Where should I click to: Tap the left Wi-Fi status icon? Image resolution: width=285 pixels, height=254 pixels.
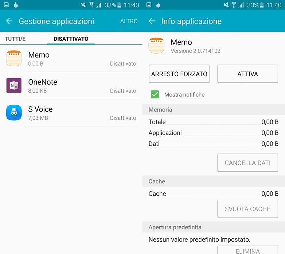click(x=91, y=5)
